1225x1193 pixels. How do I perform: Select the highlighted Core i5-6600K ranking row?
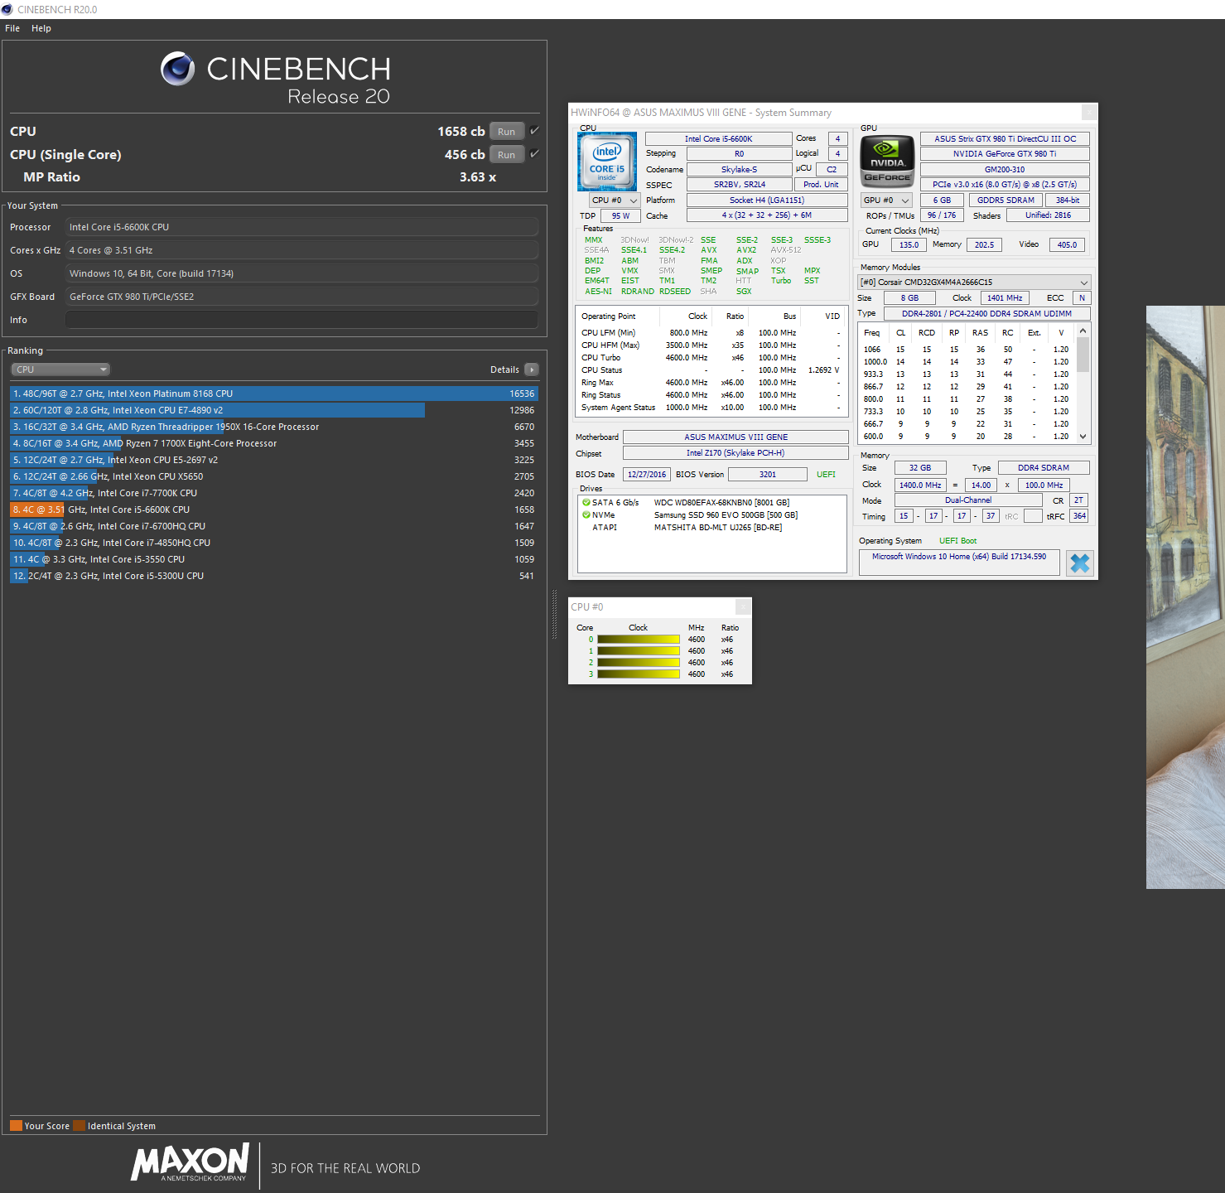click(274, 510)
